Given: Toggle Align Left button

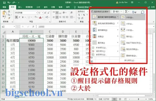Looking at the screenshot, I should [x=54, y=17].
